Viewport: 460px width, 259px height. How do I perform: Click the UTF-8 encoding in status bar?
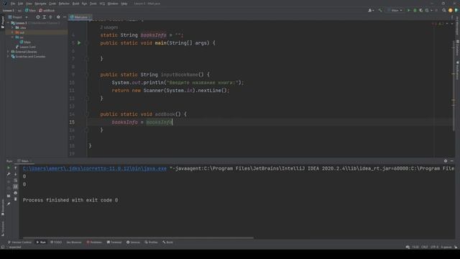pos(434,247)
